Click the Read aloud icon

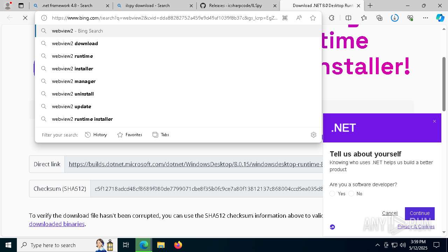pos(299,18)
